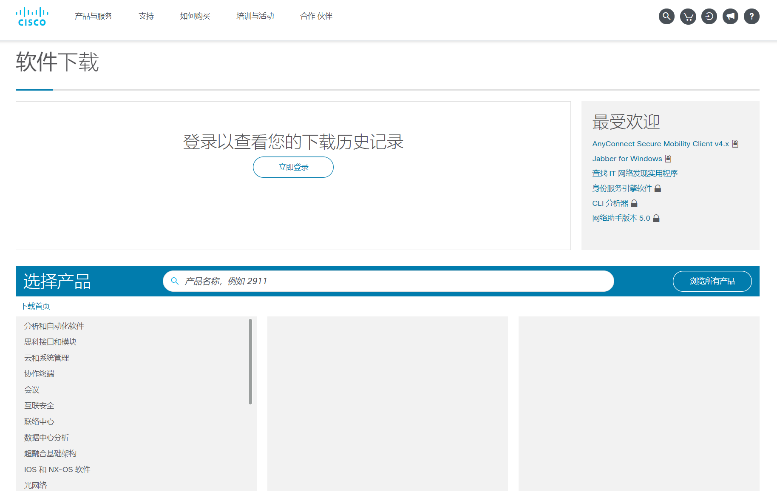This screenshot has height=498, width=777.
Task: Open 身份服务引擎软件 link
Action: (x=622, y=188)
